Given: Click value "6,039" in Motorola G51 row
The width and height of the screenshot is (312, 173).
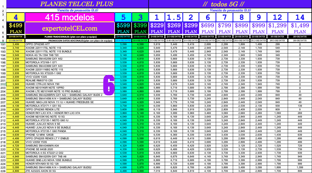Looking at the screenshot, I should point(157,106).
